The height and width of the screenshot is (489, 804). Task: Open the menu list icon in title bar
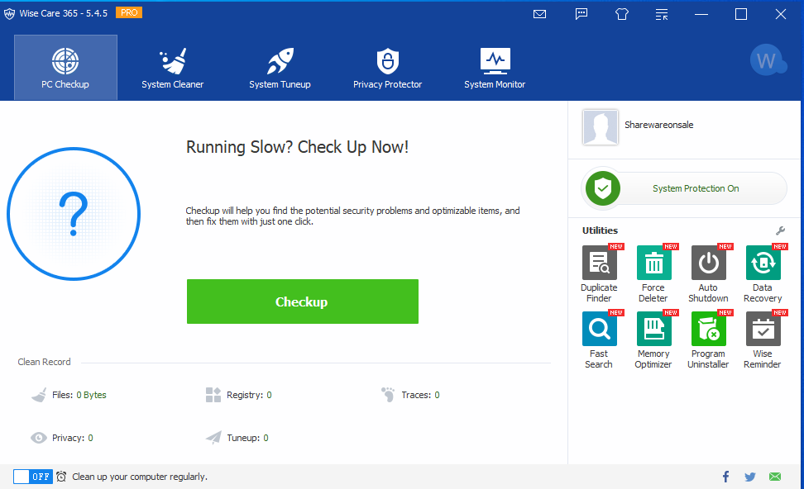(x=662, y=14)
